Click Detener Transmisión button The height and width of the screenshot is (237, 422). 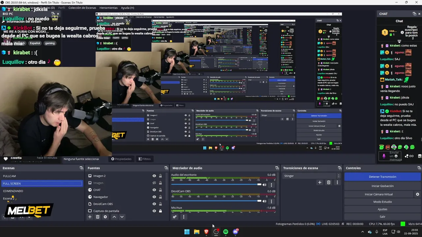click(x=382, y=177)
